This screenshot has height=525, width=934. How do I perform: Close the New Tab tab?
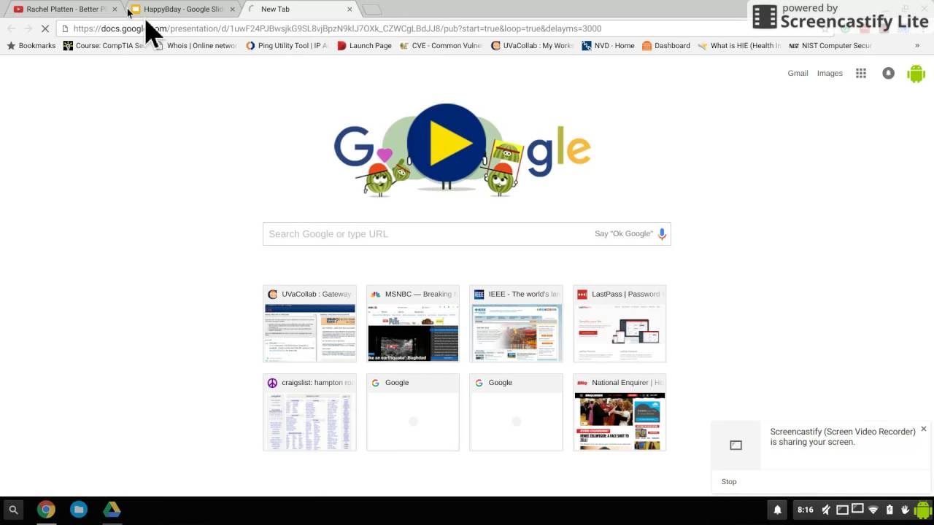[x=350, y=9]
